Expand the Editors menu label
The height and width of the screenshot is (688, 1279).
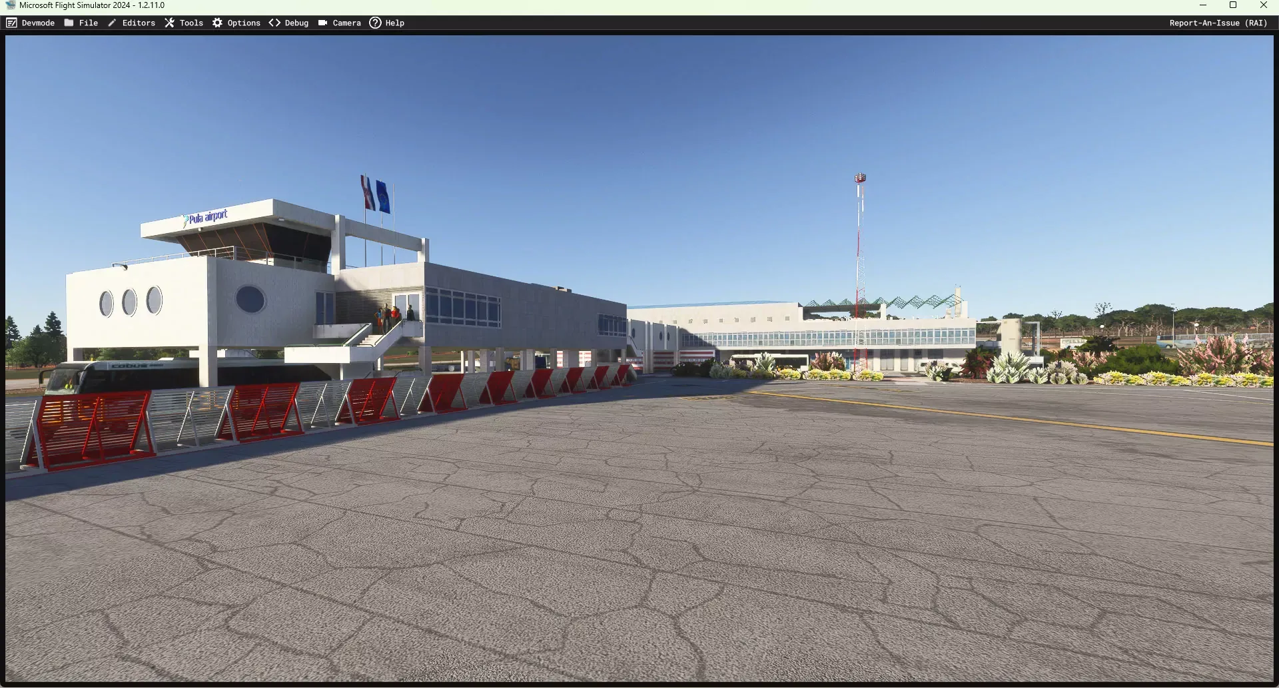pos(139,23)
